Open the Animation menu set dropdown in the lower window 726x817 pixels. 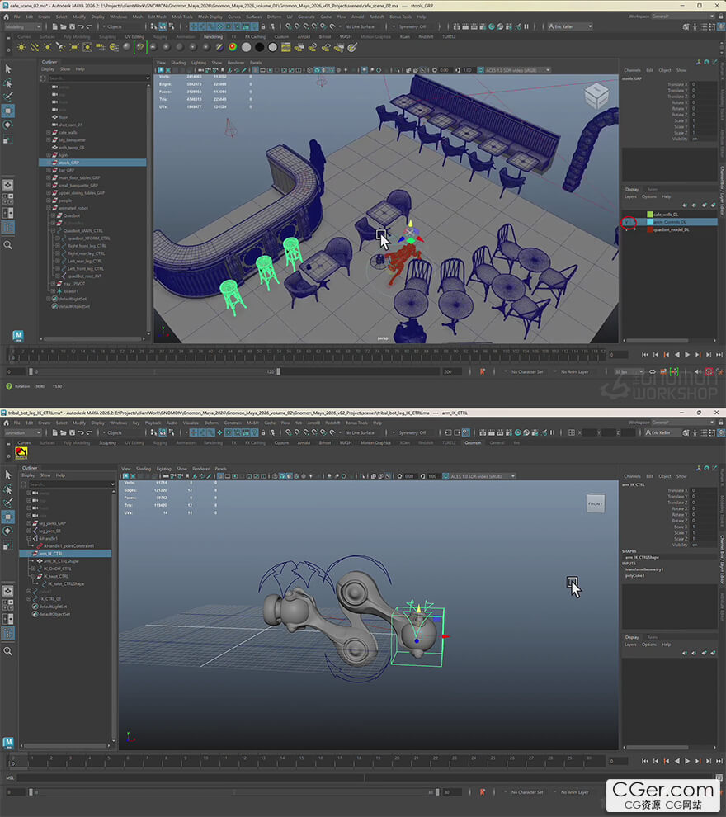(23, 432)
